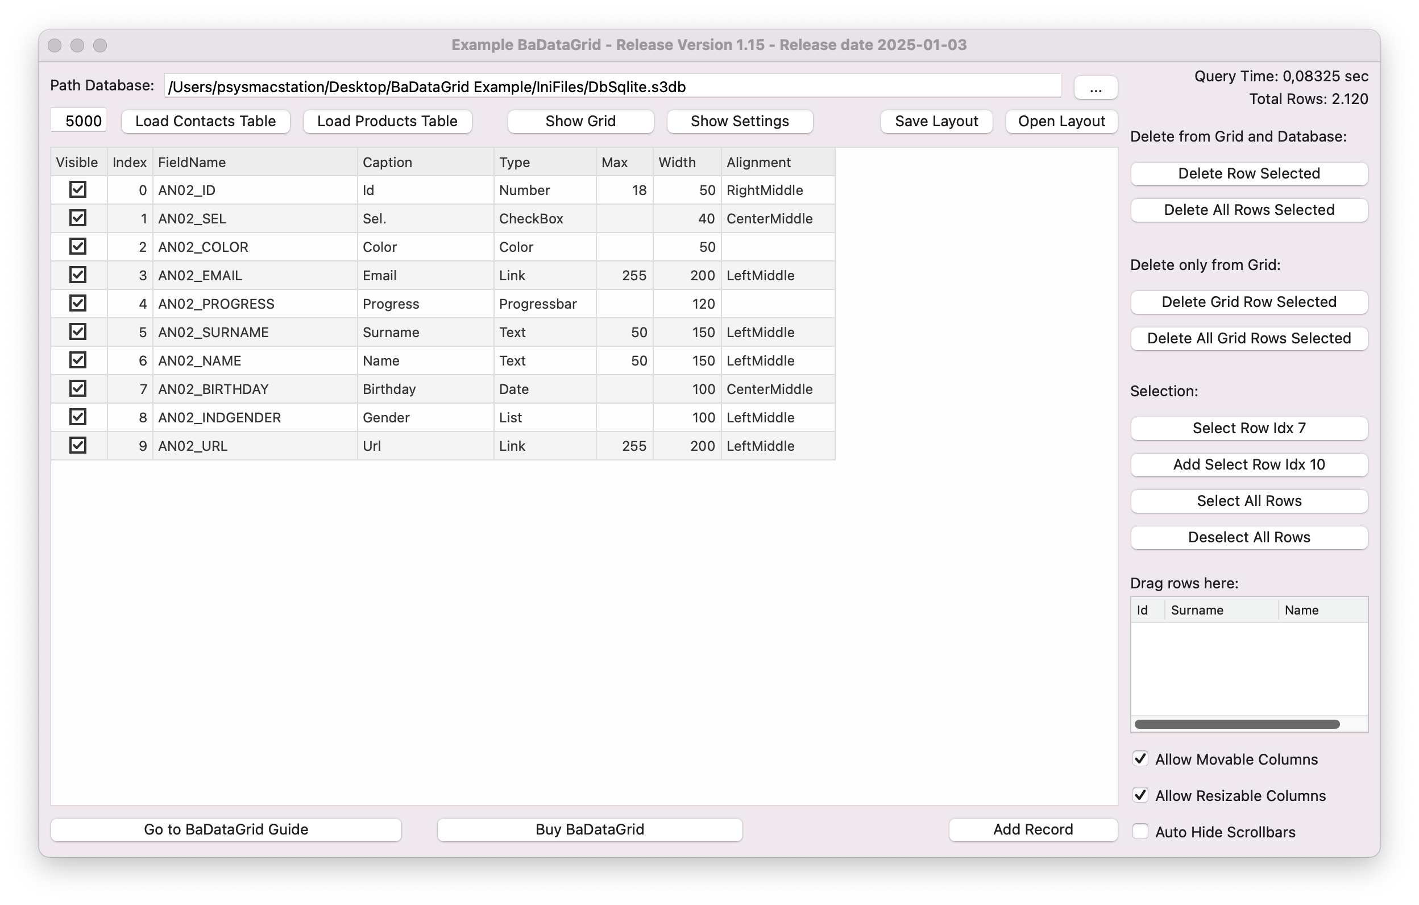Click Id header in drag rows list

(1148, 610)
